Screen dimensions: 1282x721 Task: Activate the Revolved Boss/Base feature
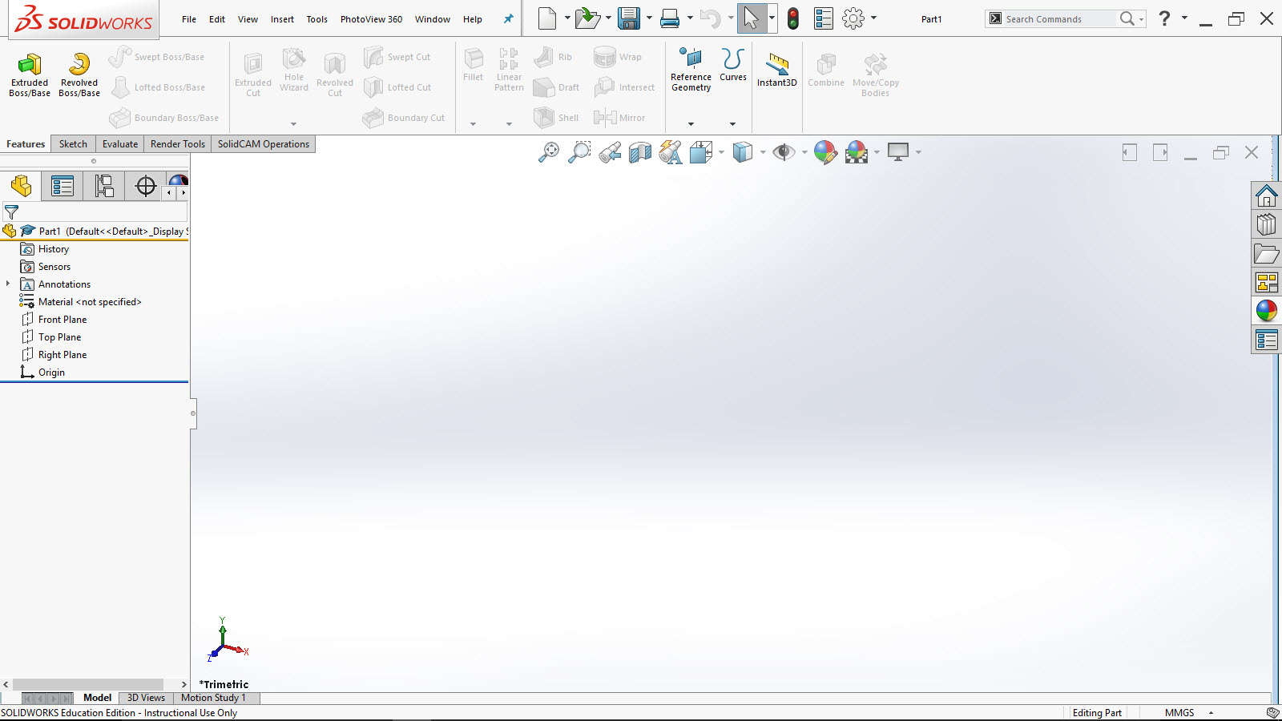click(79, 74)
